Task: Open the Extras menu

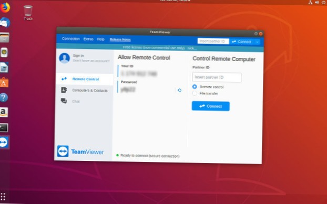Action: tap(88, 39)
